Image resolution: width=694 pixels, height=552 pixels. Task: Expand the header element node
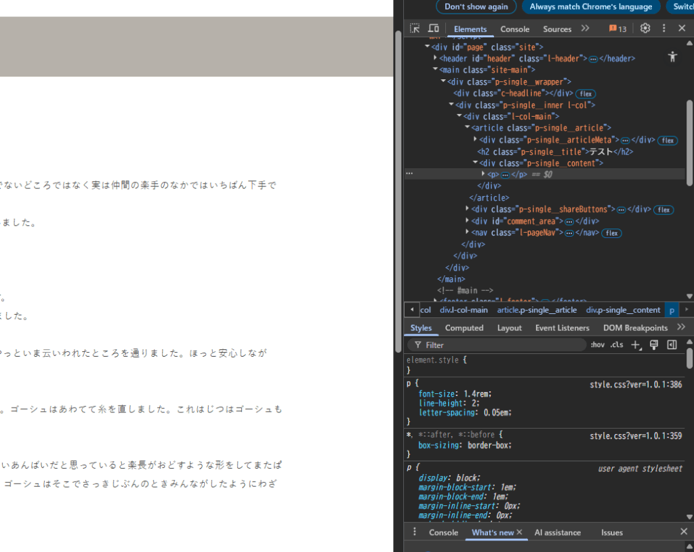[x=434, y=58]
